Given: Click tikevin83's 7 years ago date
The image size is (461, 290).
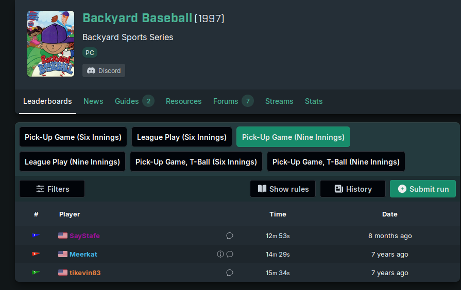Looking at the screenshot, I should [x=389, y=273].
